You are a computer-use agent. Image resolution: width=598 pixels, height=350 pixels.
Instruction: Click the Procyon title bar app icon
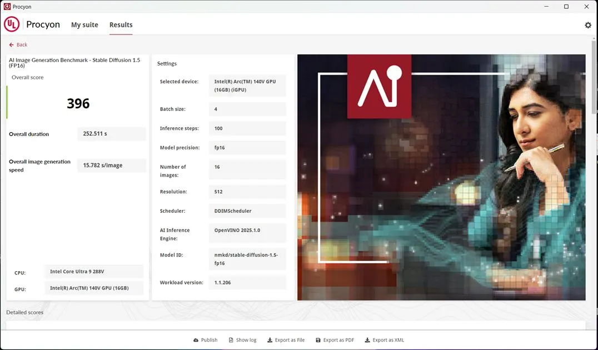coord(7,7)
